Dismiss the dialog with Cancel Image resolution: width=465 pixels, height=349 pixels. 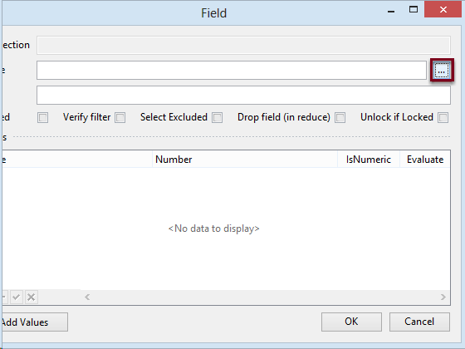point(419,322)
